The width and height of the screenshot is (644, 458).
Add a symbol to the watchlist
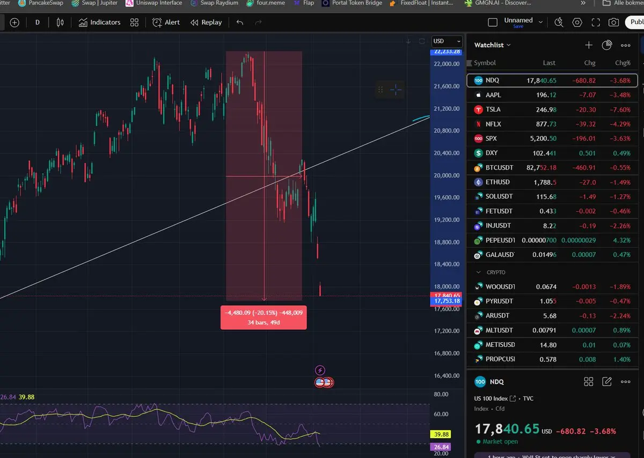coord(589,45)
